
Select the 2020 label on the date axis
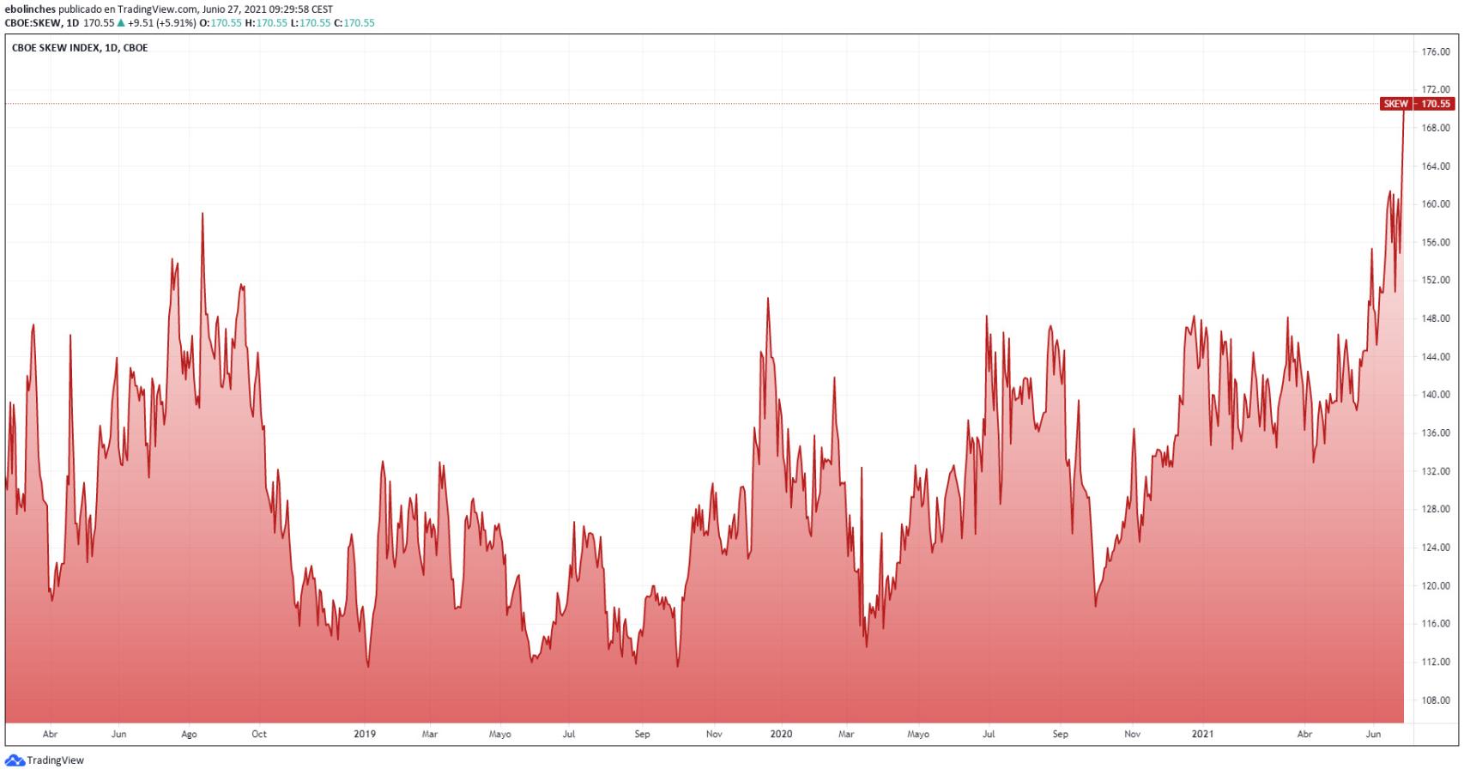click(x=782, y=735)
